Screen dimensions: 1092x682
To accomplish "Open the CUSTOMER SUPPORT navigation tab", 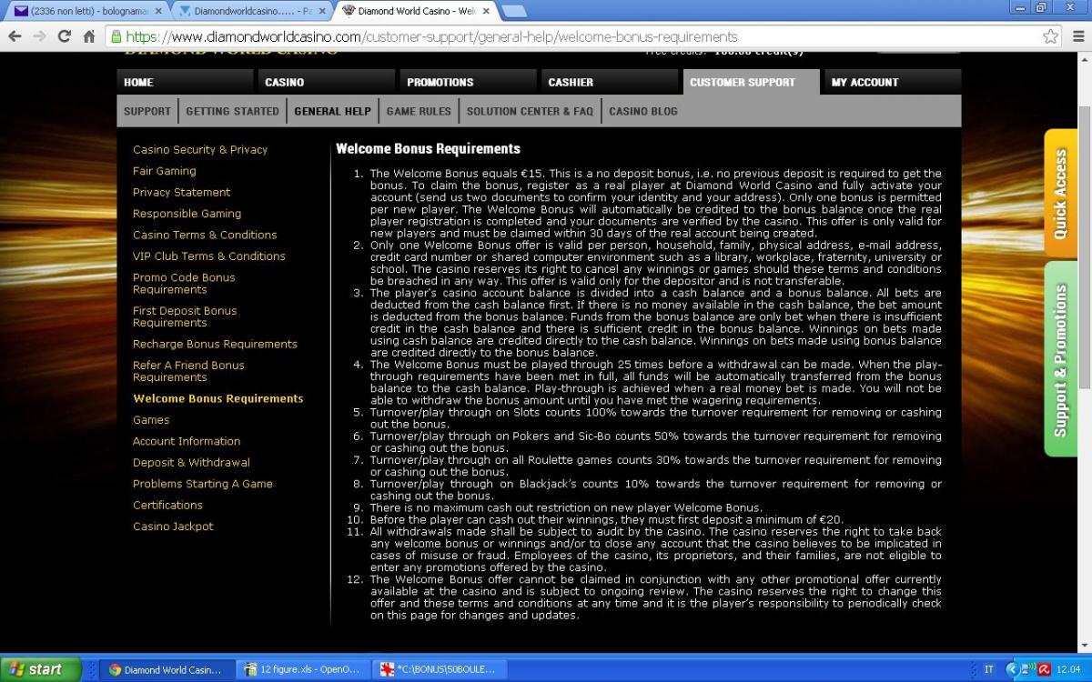I will [x=752, y=82].
